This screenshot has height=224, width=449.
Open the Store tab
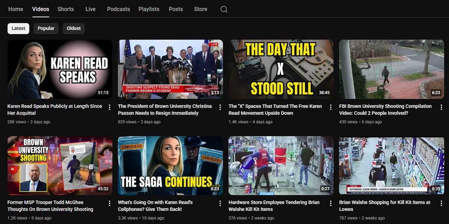click(201, 9)
